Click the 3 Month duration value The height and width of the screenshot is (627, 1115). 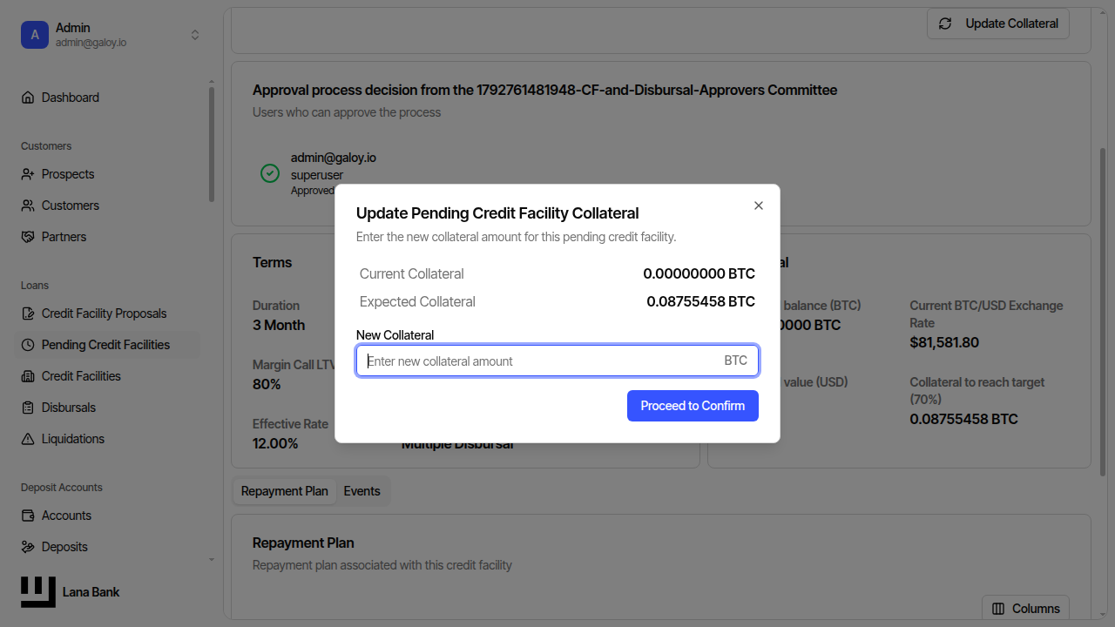(279, 325)
